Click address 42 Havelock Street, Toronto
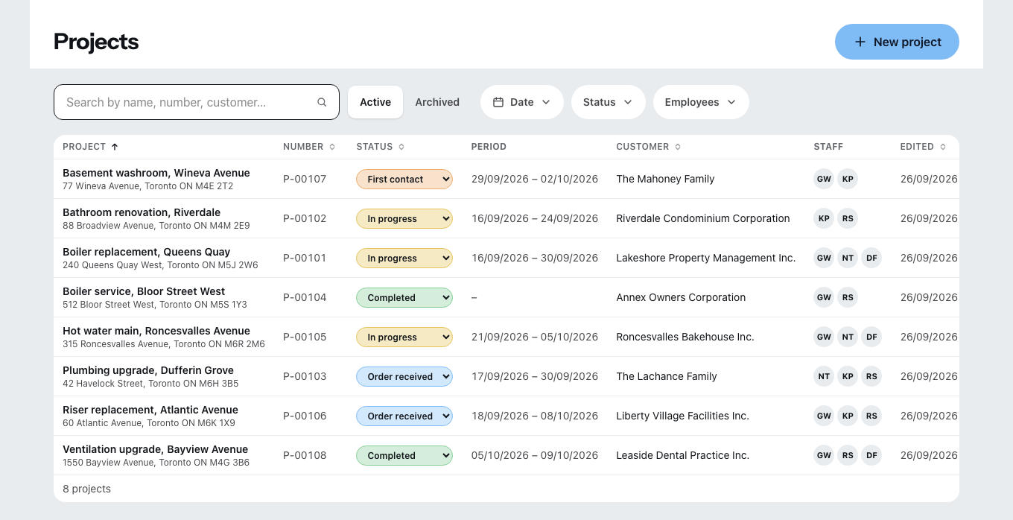Screen dimensions: 1013x520 pyautogui.click(x=150, y=384)
